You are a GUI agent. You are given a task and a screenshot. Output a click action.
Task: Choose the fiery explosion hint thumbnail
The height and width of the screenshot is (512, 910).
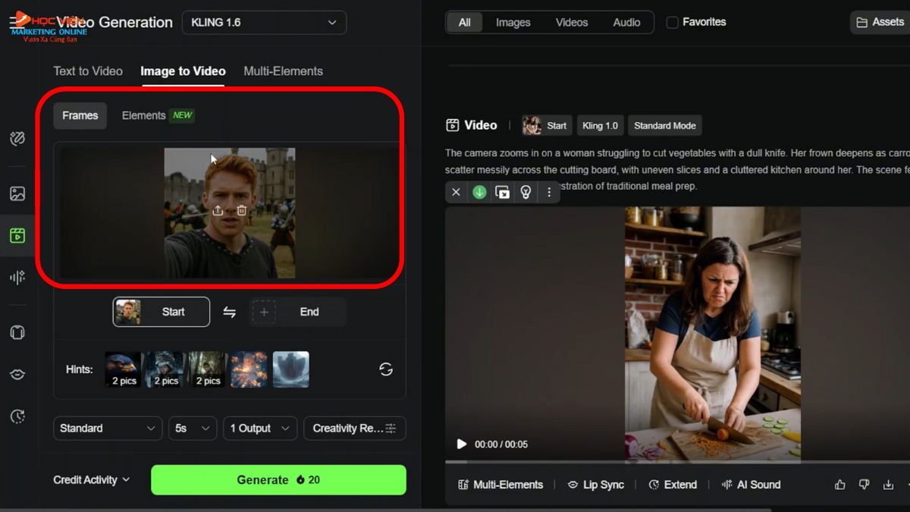(249, 369)
